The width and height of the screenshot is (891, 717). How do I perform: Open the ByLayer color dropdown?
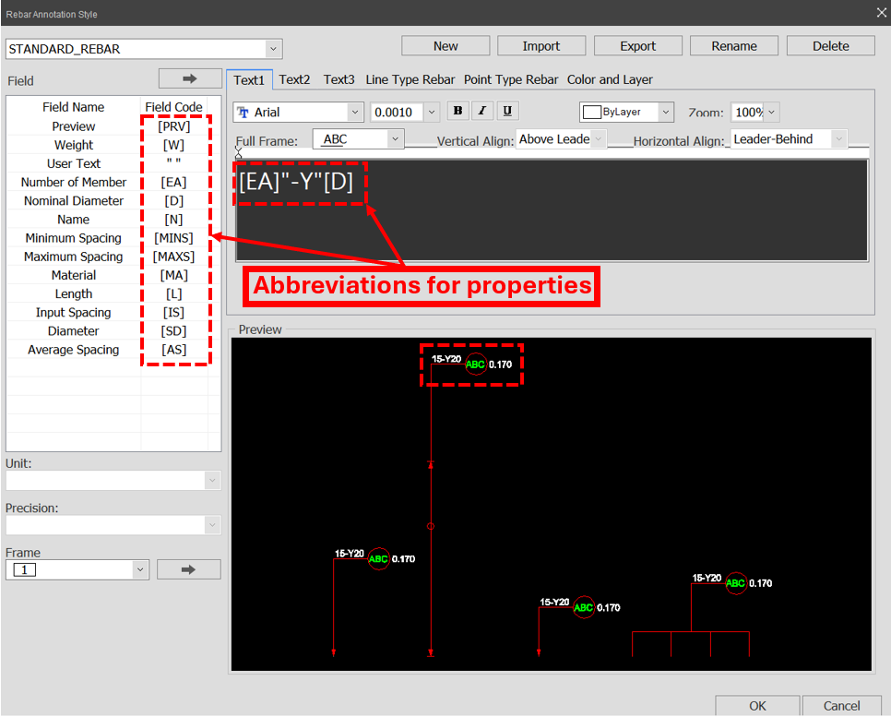pyautogui.click(x=664, y=112)
